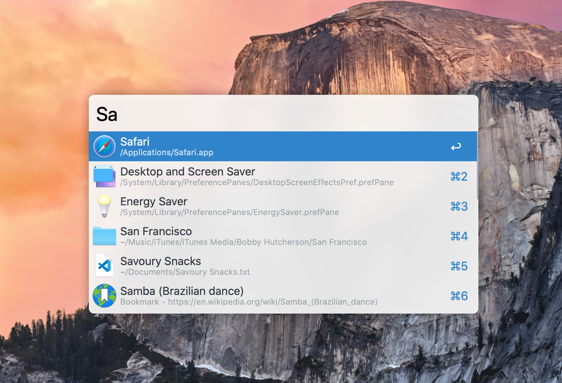
Task: Click the DesktopScreenEffectsPref.prefPane path text
Action: point(257,182)
